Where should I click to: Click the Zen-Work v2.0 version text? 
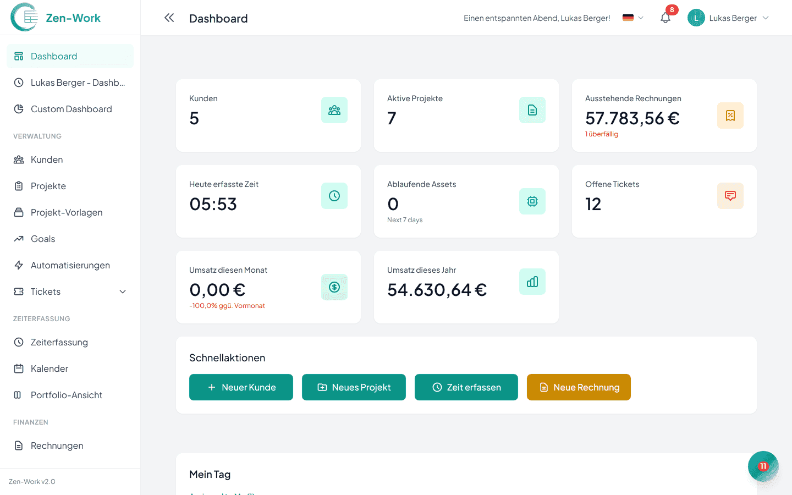pyautogui.click(x=32, y=482)
